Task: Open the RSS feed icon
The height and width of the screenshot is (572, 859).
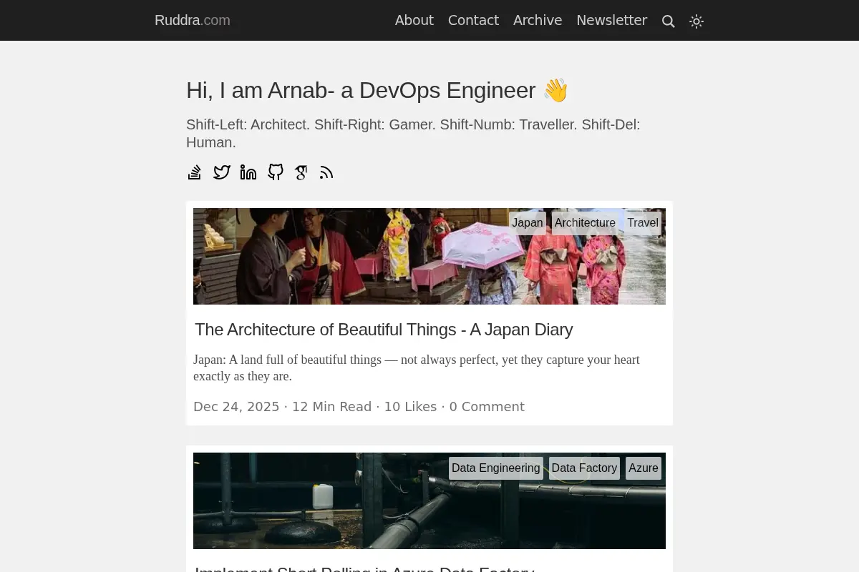Action: pyautogui.click(x=326, y=172)
